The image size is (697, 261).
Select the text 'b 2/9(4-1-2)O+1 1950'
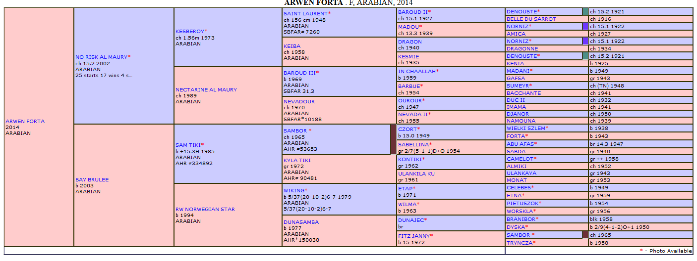(620, 227)
